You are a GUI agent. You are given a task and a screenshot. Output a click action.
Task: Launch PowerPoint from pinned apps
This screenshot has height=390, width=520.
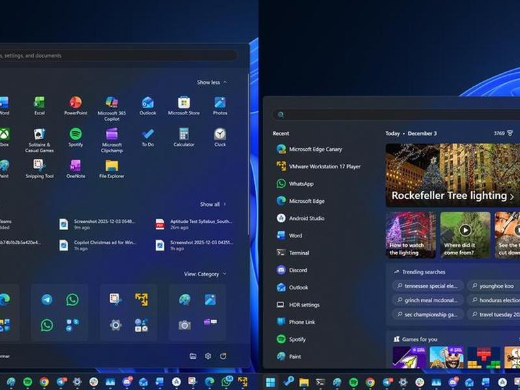[x=75, y=106]
